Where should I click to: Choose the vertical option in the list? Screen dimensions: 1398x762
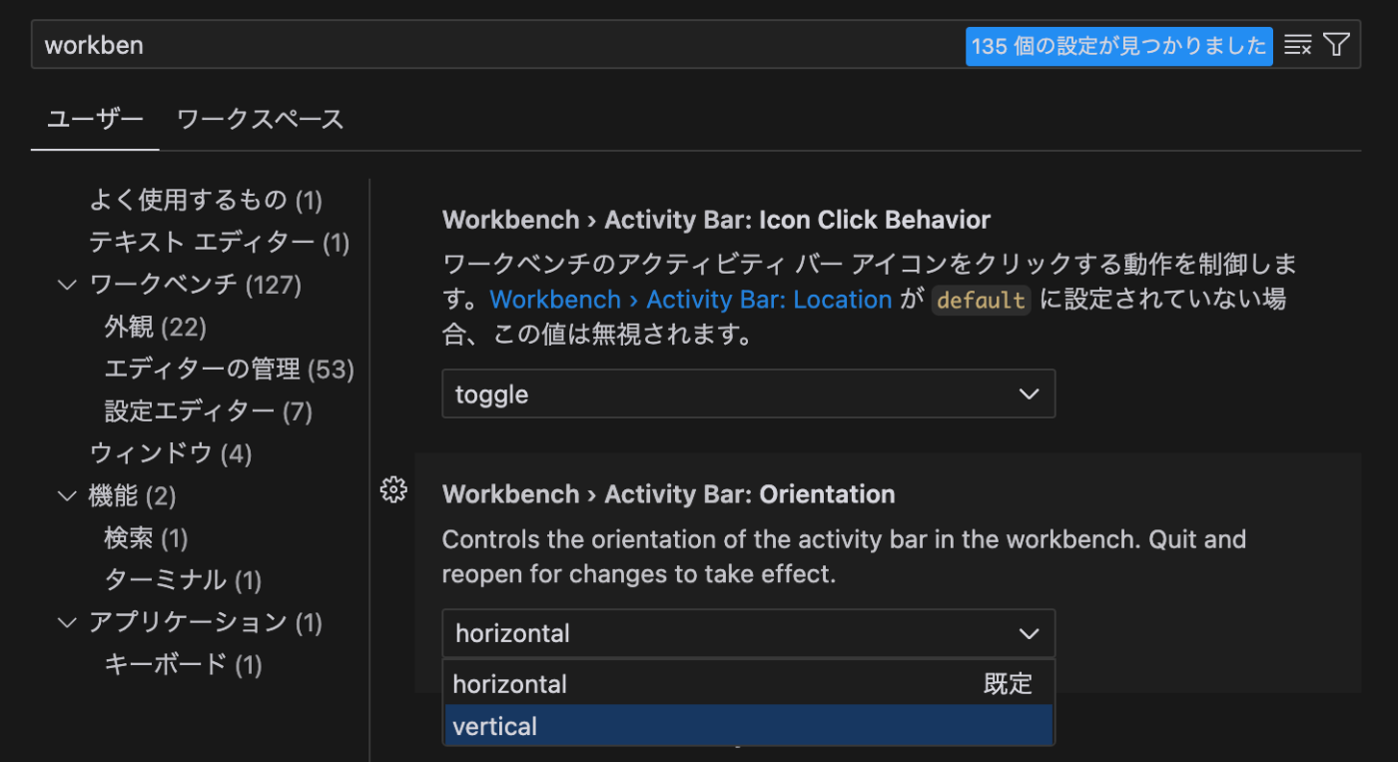[748, 726]
